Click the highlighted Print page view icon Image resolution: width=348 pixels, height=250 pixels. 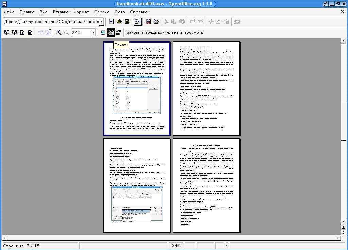click(111, 32)
